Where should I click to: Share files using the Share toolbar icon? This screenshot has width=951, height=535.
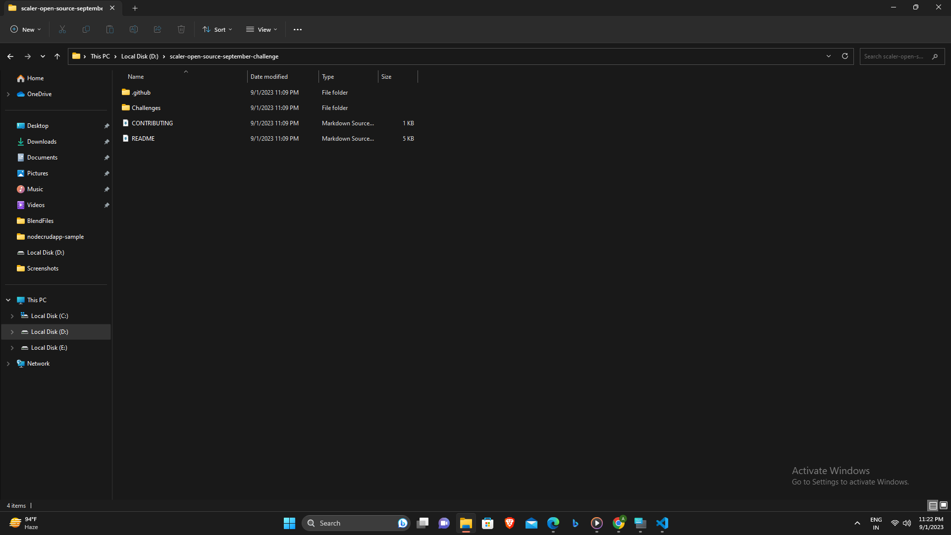[x=157, y=29]
